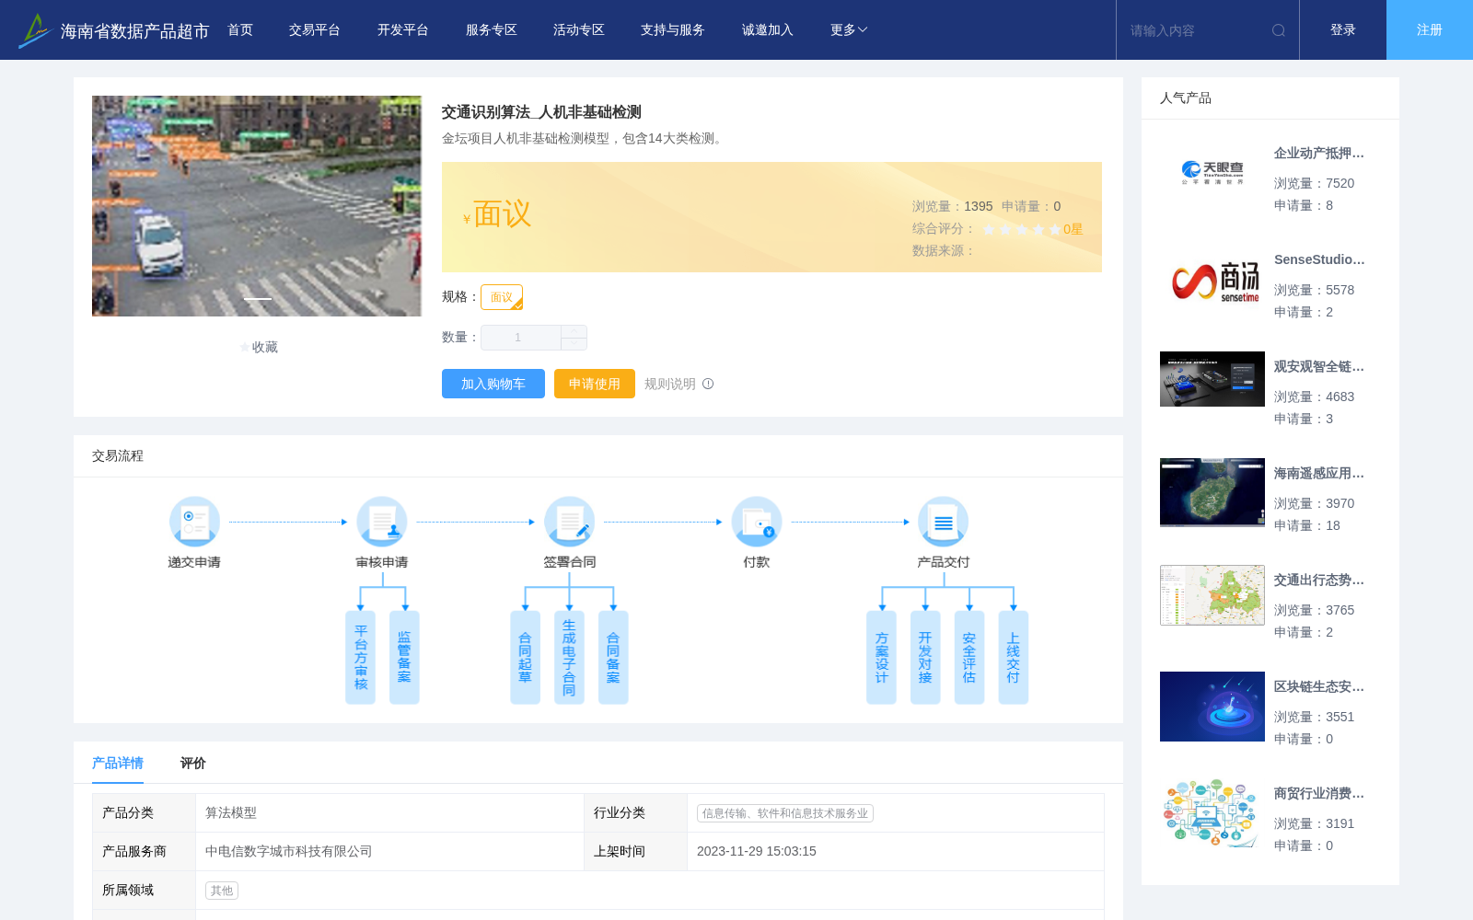Click the 安全评估 sub-step box
Screen dimensions: 1473x920
(969, 658)
